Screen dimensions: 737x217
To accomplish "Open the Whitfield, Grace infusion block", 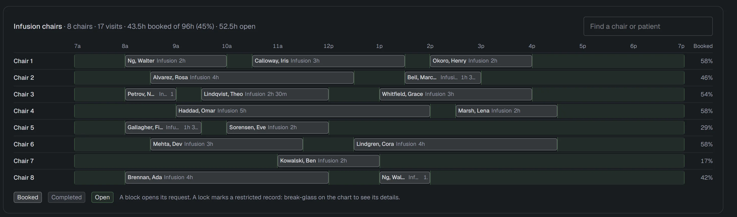I will pos(456,94).
